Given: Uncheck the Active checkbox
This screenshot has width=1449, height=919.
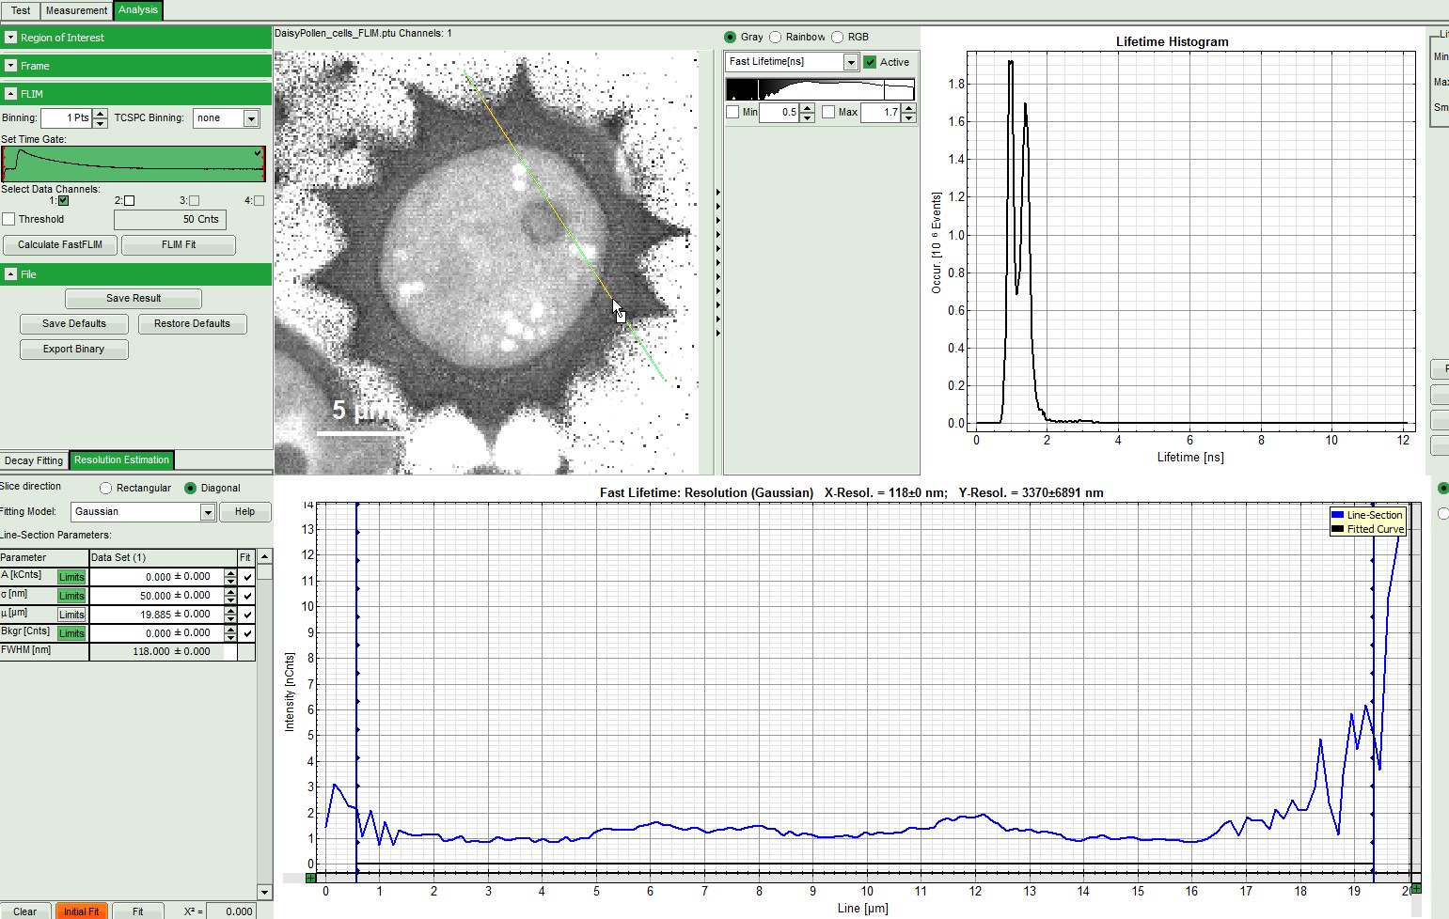Looking at the screenshot, I should point(870,62).
